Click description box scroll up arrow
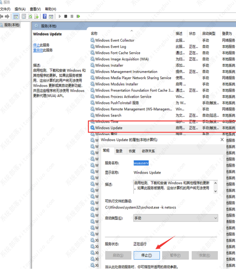 click(x=215, y=183)
